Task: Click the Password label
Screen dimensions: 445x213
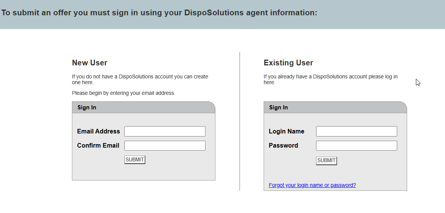Action: (x=283, y=145)
